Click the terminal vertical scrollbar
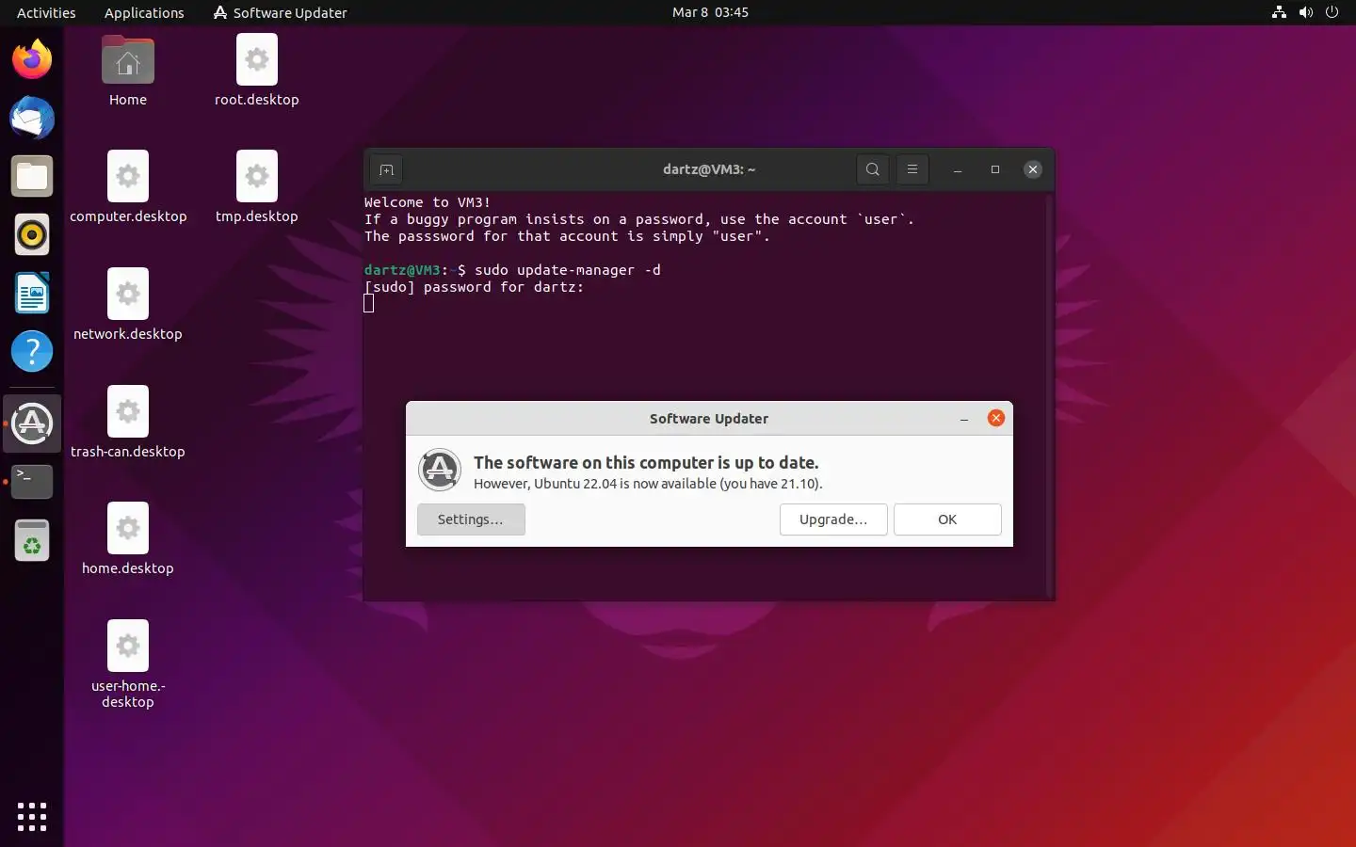The width and height of the screenshot is (1356, 847). tap(1049, 395)
